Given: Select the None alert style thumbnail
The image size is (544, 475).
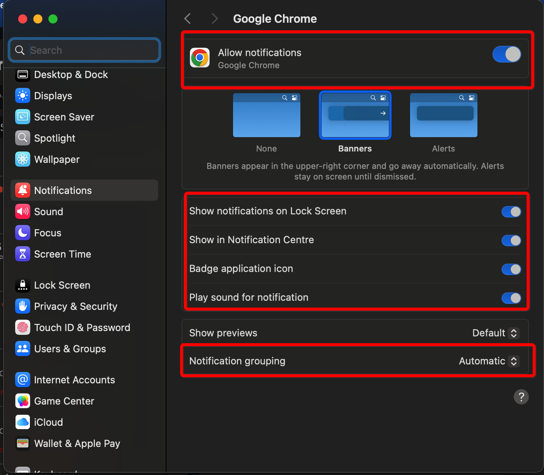Looking at the screenshot, I should click(x=267, y=115).
